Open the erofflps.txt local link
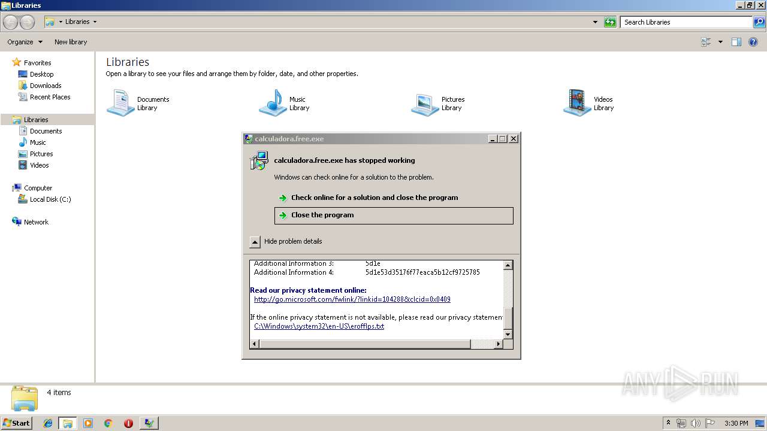The height and width of the screenshot is (431, 767). (x=319, y=326)
